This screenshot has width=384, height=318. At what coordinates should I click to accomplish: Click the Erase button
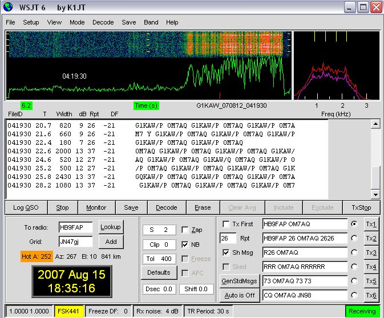pos(202,207)
